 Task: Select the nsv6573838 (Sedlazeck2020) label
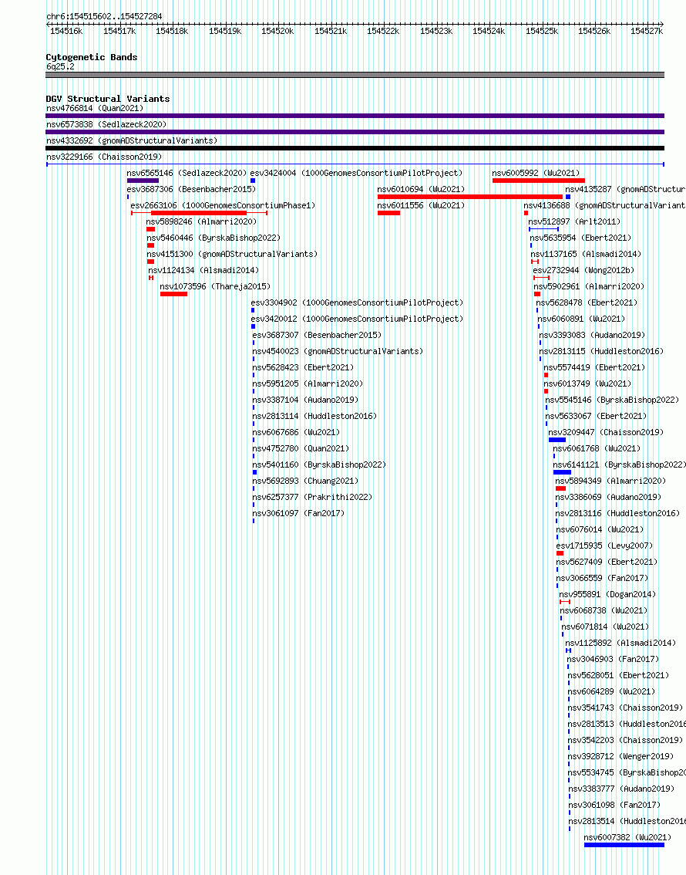point(106,124)
